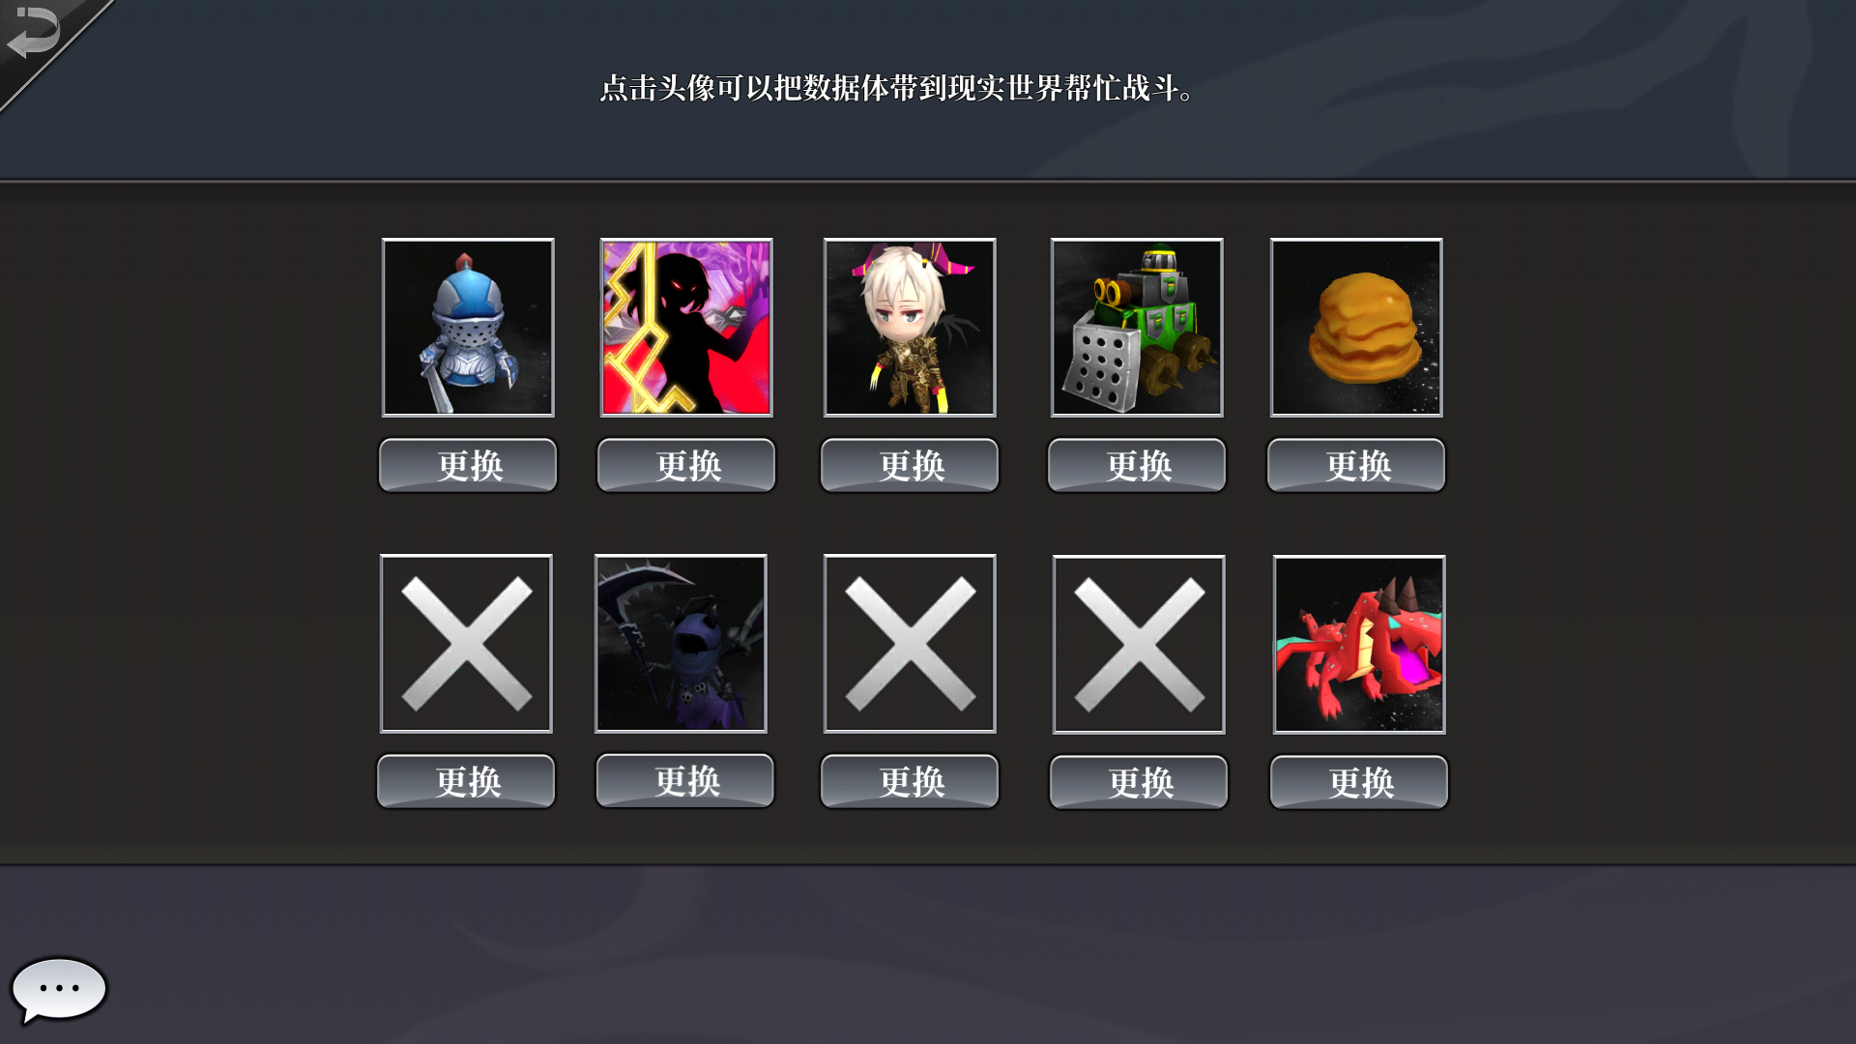Viewport: 1856px width, 1044px height.
Task: Select the orange slime blob portrait
Action: click(x=1356, y=328)
